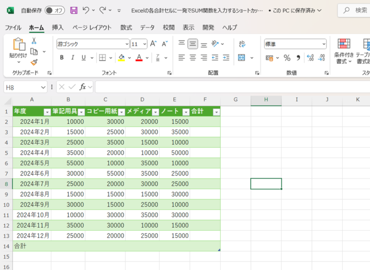The width and height of the screenshot is (370, 270).
Task: Apply percent style with the % icon
Action: click(287, 58)
